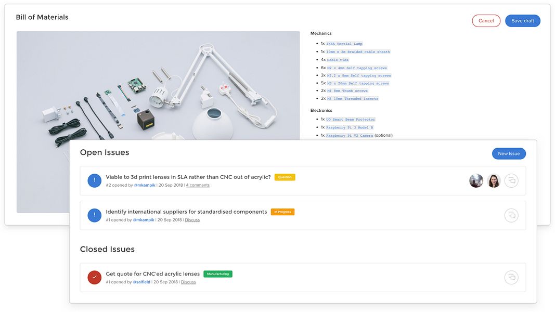555x312 pixels.
Task: Click the second avatar on the lenses issue
Action: 494,180
